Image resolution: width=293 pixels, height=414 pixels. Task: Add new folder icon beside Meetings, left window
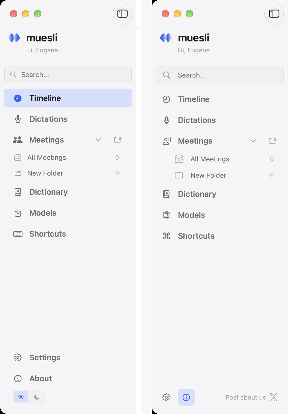[118, 140]
